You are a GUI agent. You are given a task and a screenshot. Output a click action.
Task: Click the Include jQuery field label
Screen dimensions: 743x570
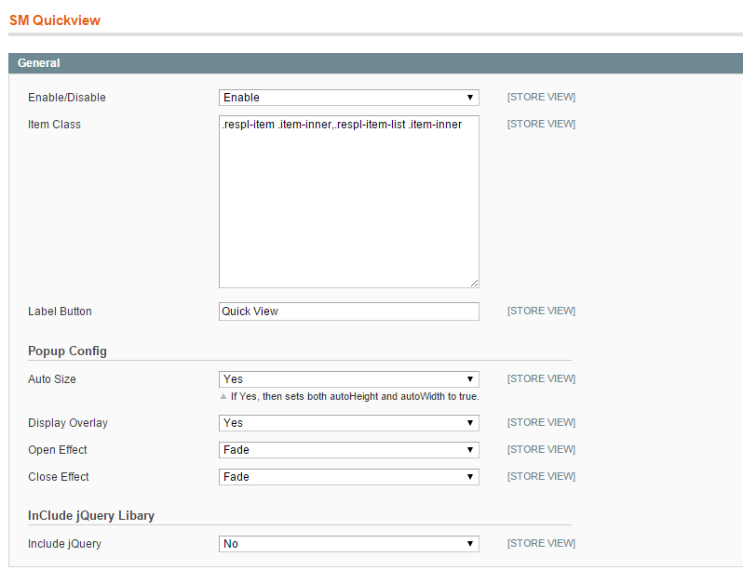pos(64,544)
